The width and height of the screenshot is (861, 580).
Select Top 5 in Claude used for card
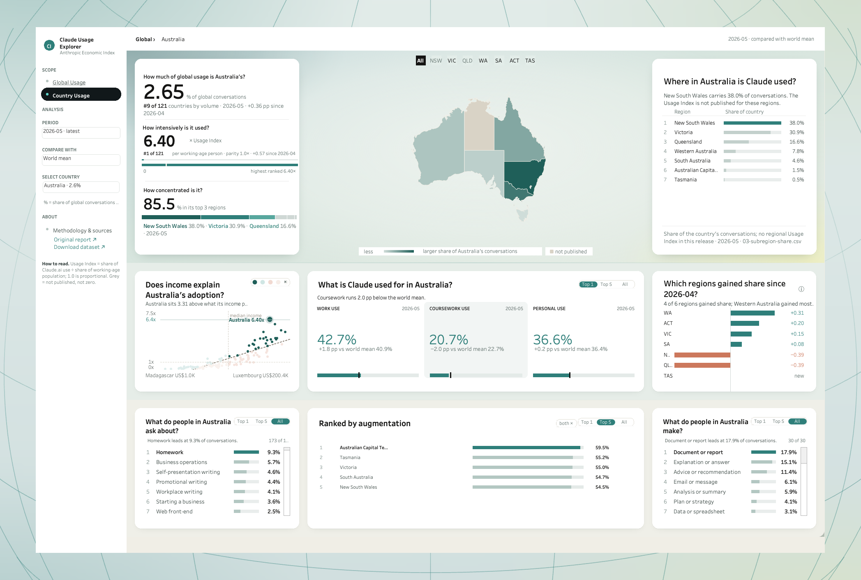(606, 284)
